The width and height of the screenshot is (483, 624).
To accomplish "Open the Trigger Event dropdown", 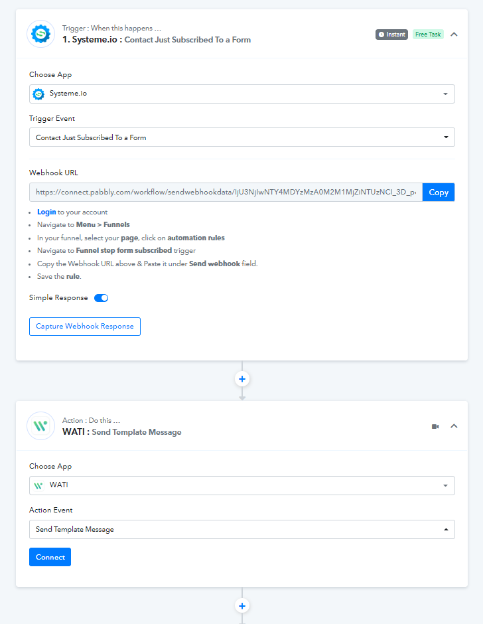I will tap(242, 137).
